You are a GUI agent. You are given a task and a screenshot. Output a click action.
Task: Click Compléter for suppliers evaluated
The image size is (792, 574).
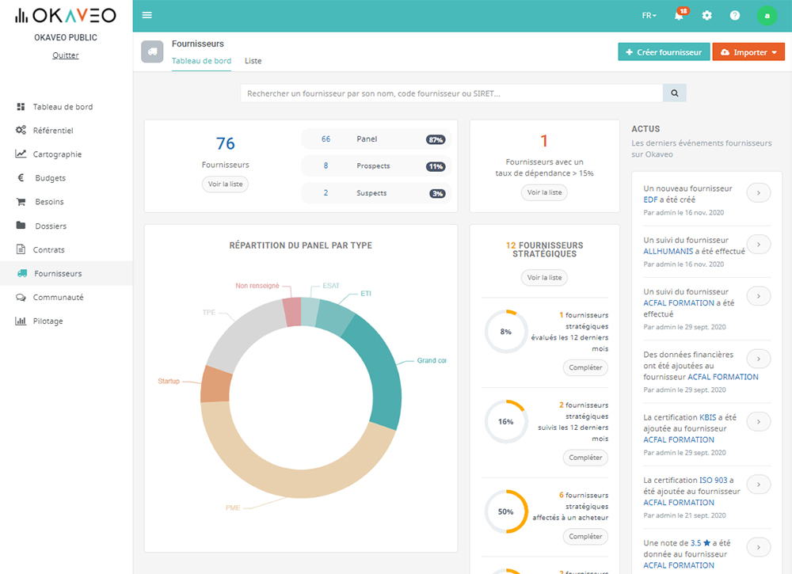point(585,367)
